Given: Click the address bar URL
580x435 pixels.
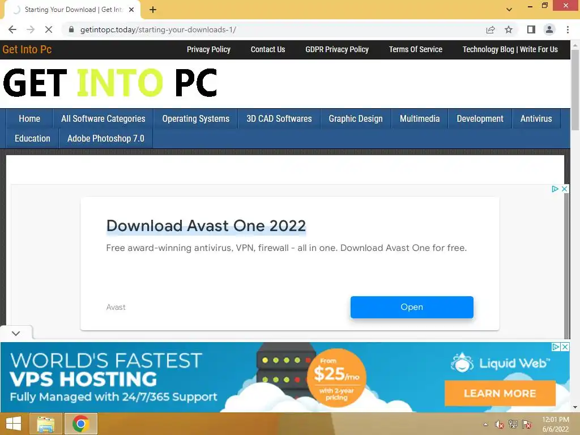Looking at the screenshot, I should [x=158, y=29].
